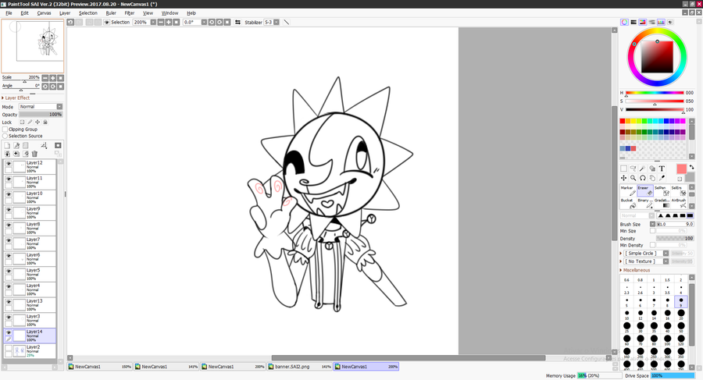The height and width of the screenshot is (380, 703).
Task: Open the Ruler menu
Action: (111, 13)
